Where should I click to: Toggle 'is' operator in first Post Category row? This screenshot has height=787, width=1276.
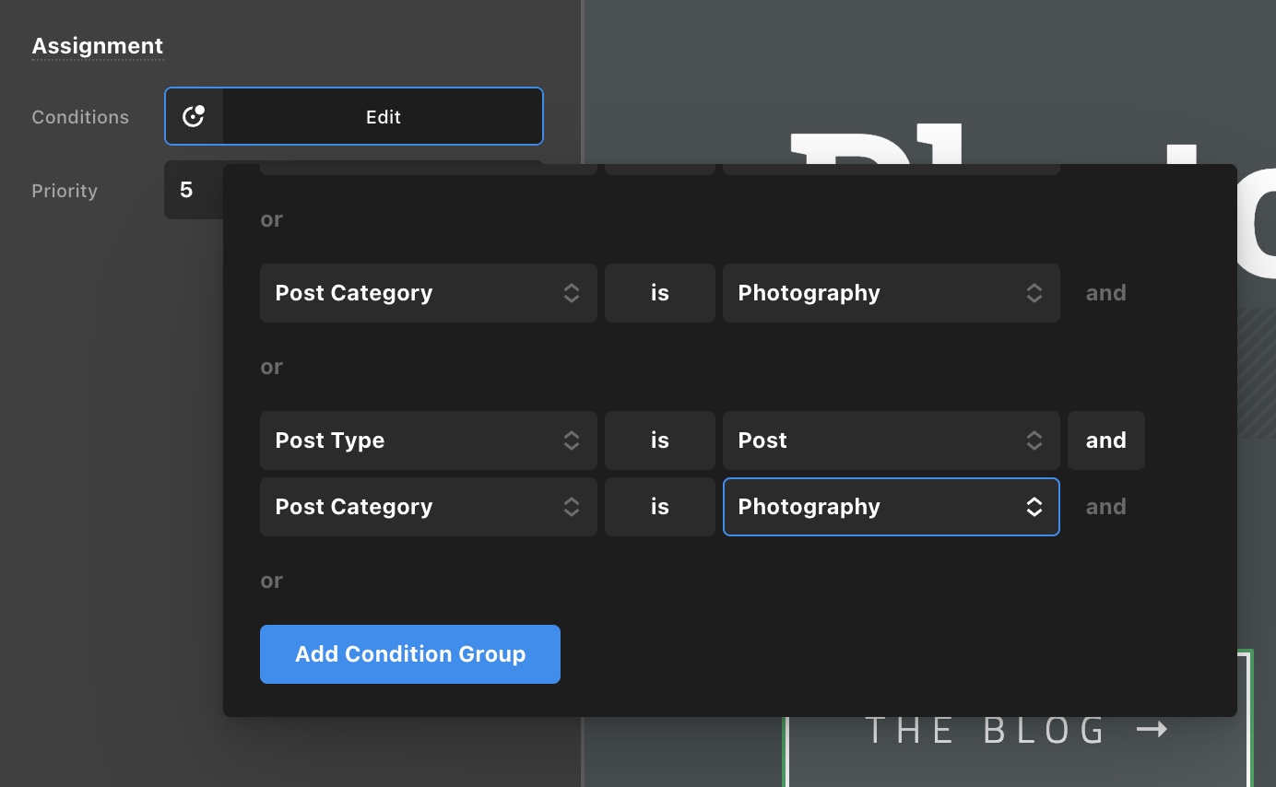[660, 293]
